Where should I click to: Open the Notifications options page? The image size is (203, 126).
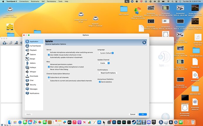(34, 93)
